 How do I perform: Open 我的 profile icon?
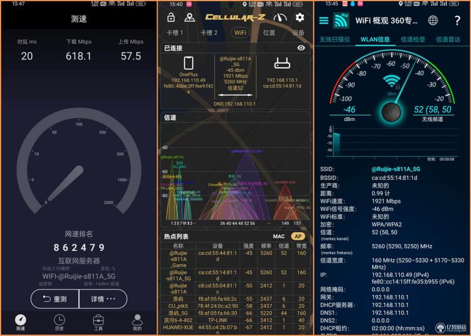tap(137, 322)
